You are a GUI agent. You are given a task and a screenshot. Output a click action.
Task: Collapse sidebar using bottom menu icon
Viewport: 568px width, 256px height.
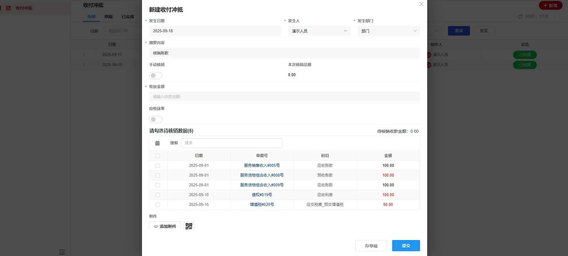click(62, 252)
